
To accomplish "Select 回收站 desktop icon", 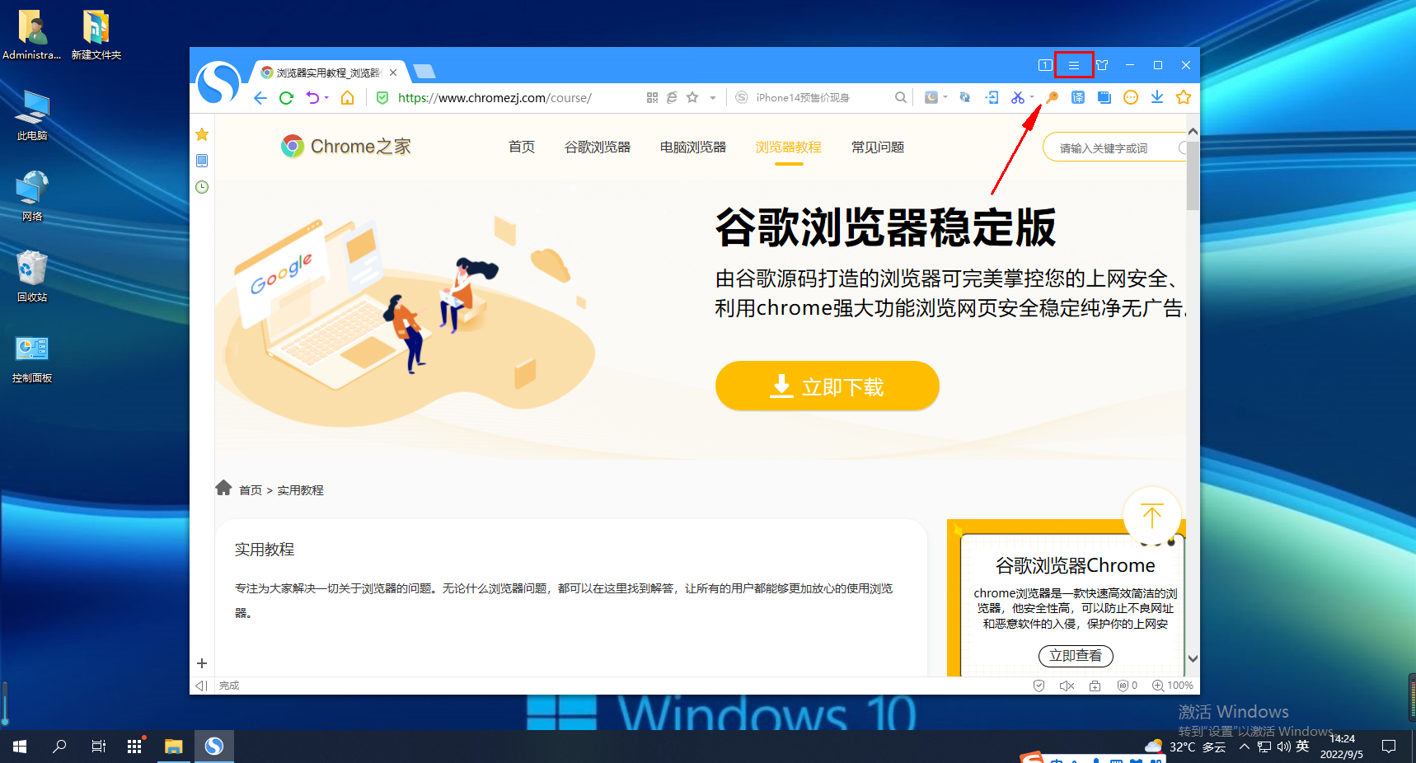I will coord(32,276).
